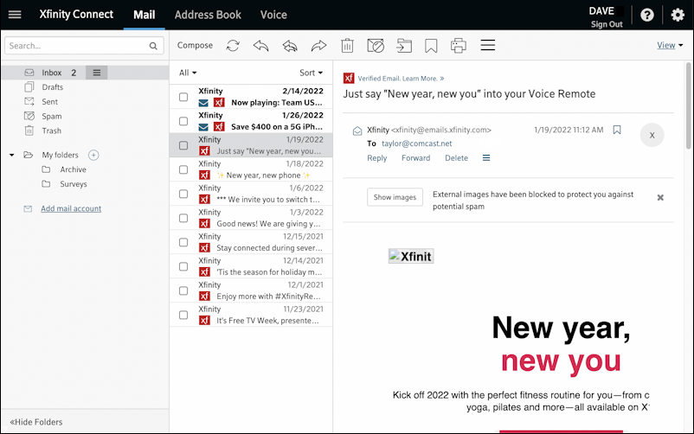Click unread envelope icon on 1/26/2022 message
The height and width of the screenshot is (434, 694).
(x=203, y=127)
